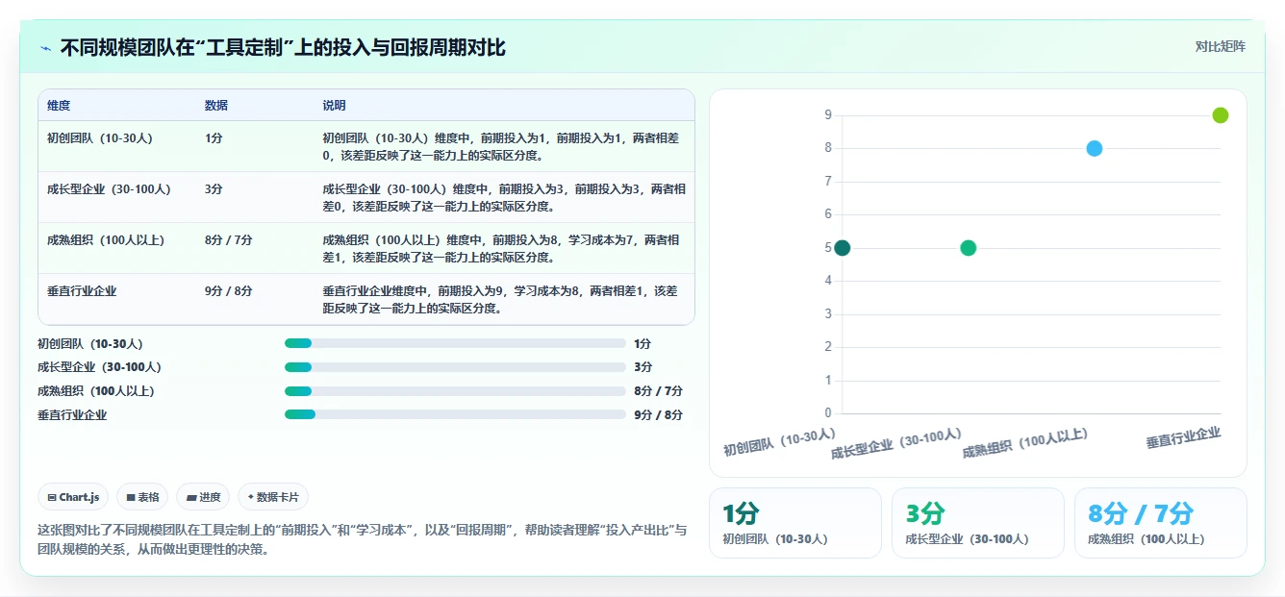The image size is (1285, 597).
Task: Click the 3分 value in the table
Action: click(214, 189)
